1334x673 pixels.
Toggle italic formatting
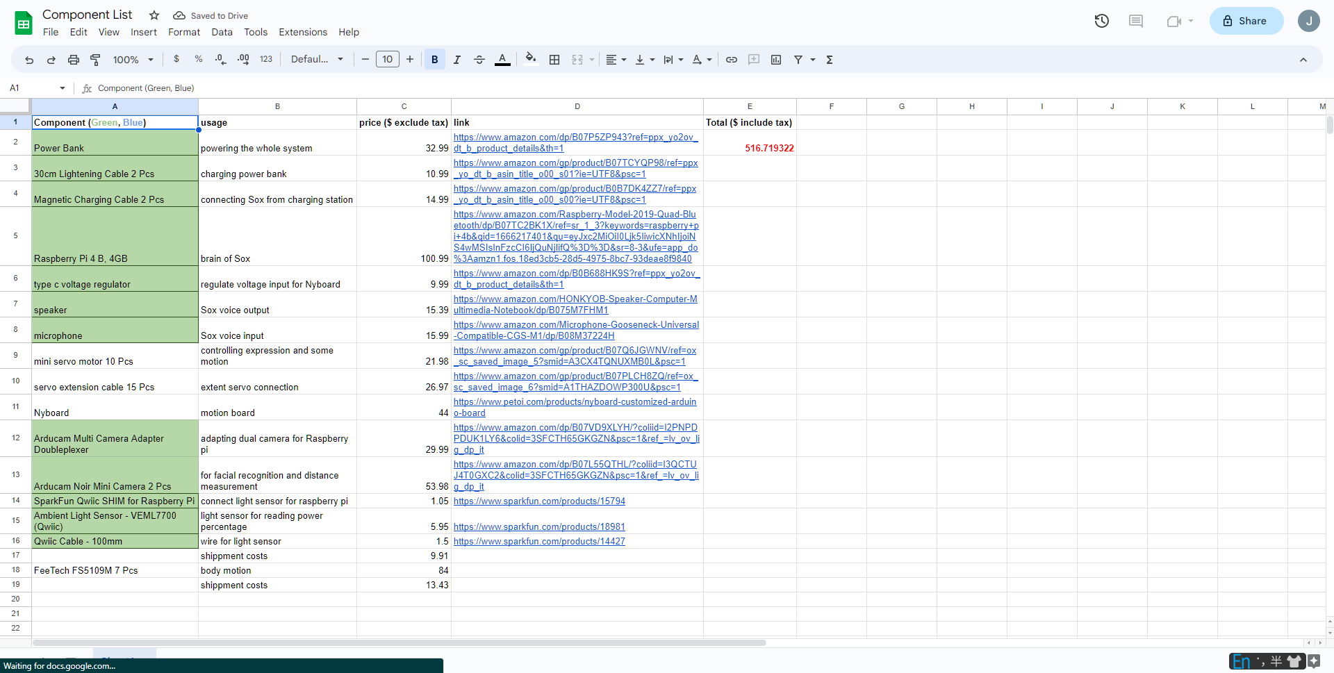click(x=457, y=60)
